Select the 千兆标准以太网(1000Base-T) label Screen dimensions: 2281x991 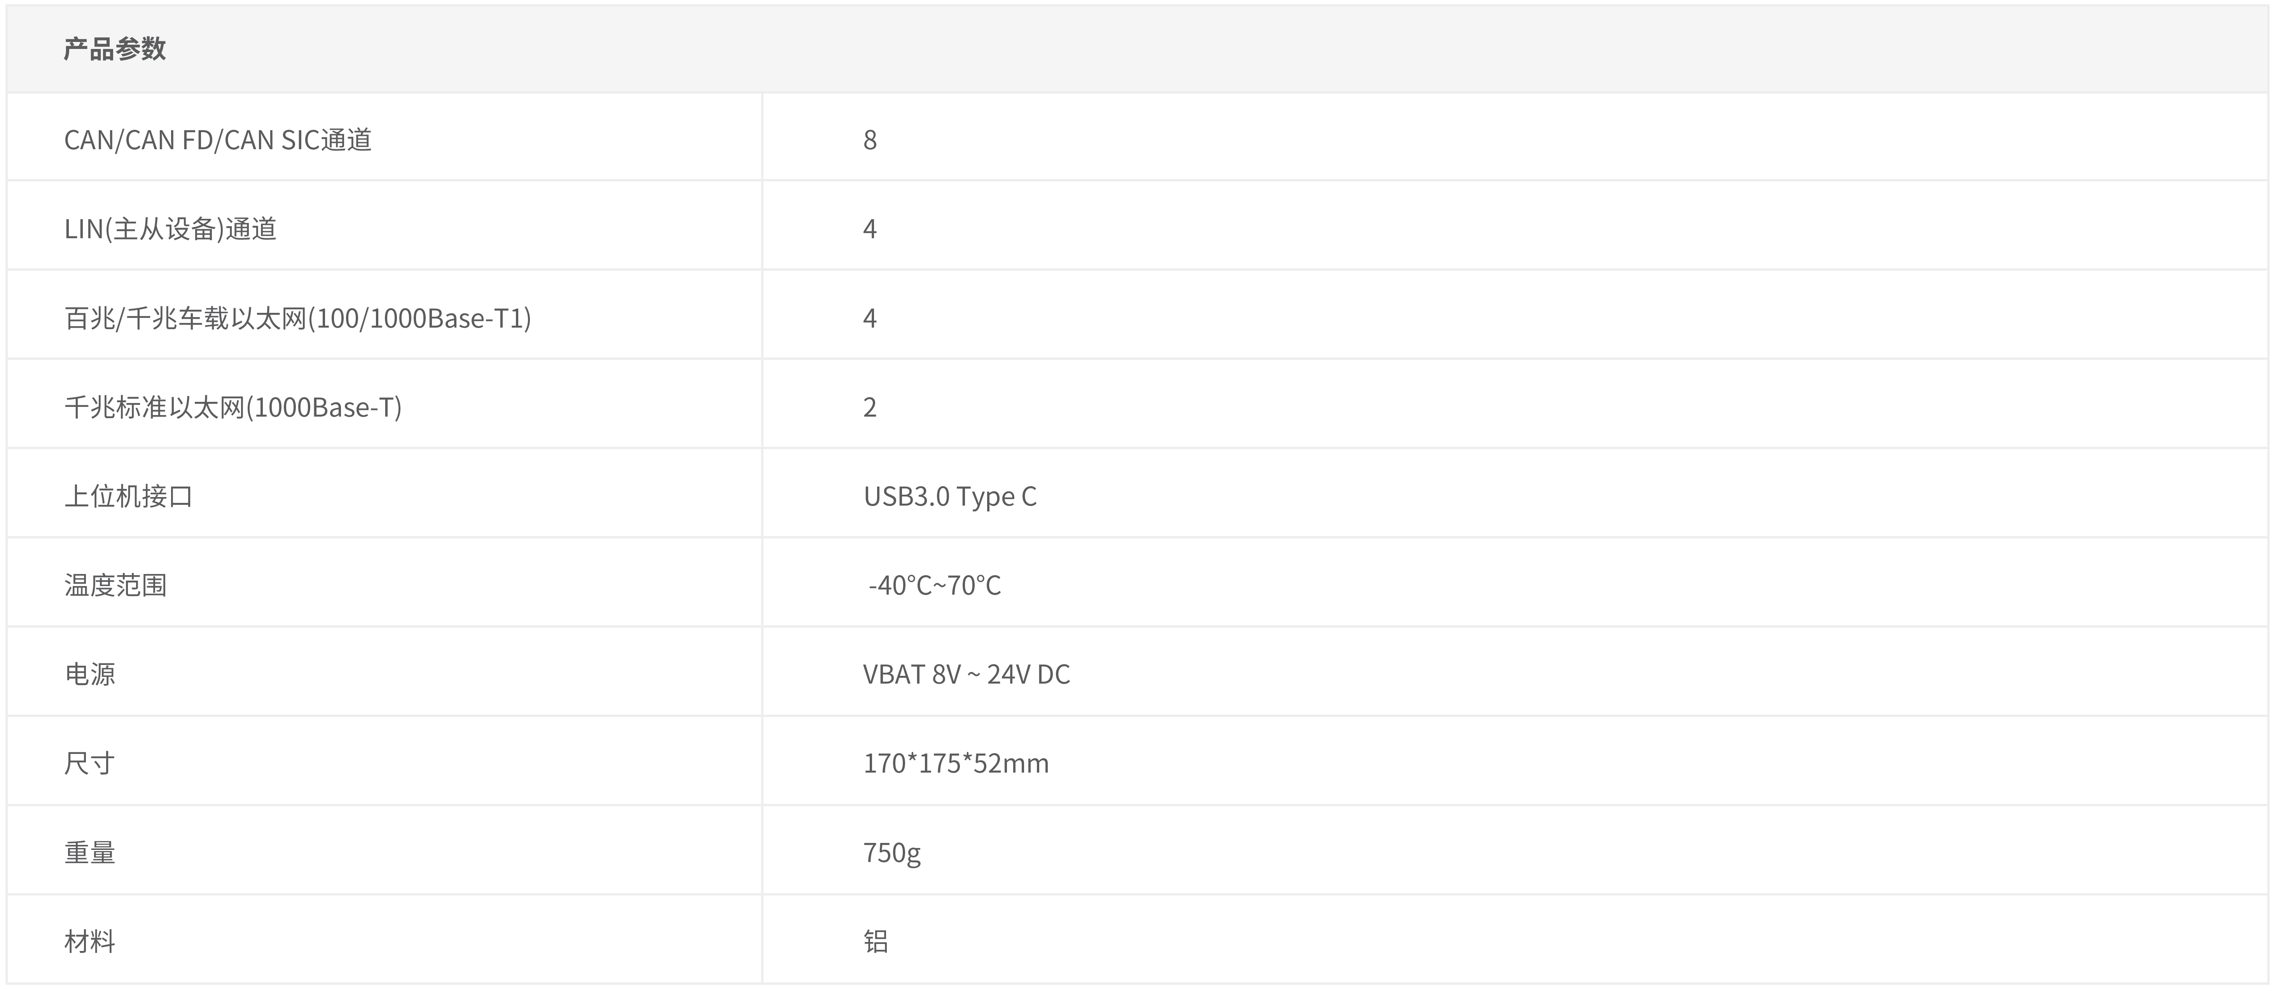pos(233,407)
